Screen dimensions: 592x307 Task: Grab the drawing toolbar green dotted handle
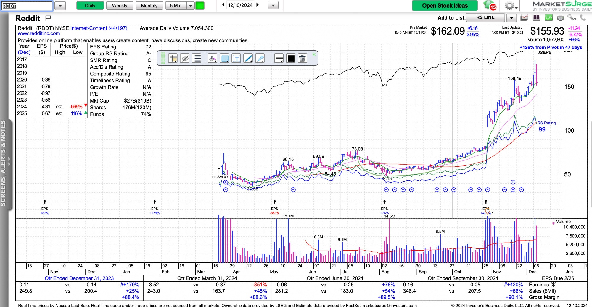point(163,58)
